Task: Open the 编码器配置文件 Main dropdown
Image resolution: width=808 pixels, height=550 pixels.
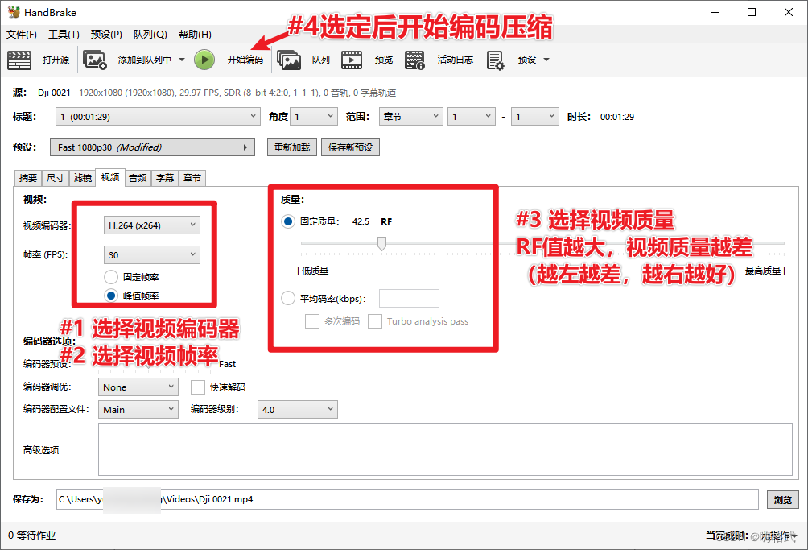Action: 138,410
